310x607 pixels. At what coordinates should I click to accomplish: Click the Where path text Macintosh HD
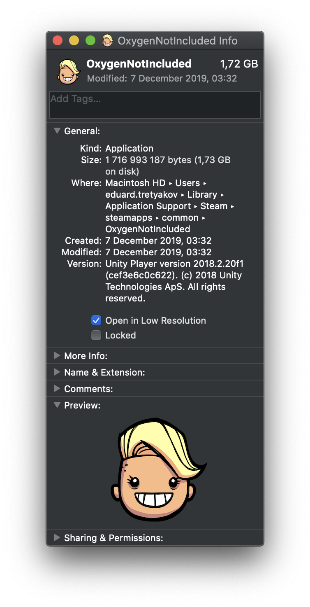(x=135, y=183)
